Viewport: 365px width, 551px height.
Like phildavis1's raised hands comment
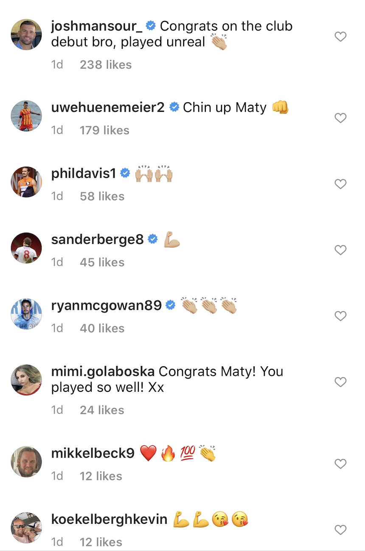(340, 184)
